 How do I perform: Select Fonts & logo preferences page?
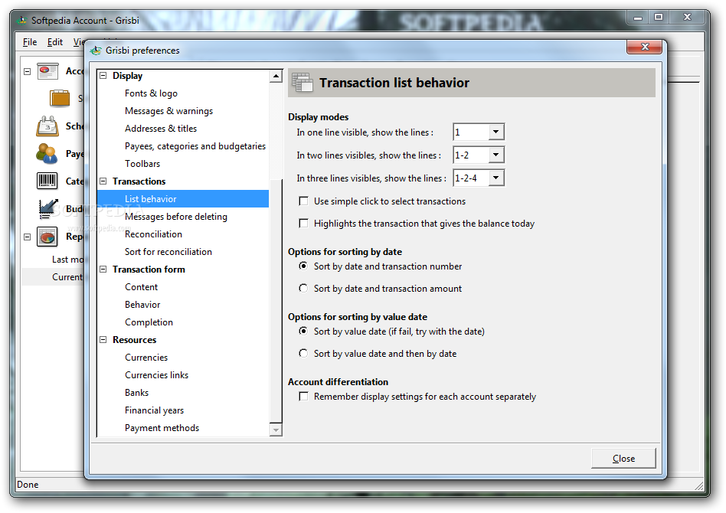(151, 93)
